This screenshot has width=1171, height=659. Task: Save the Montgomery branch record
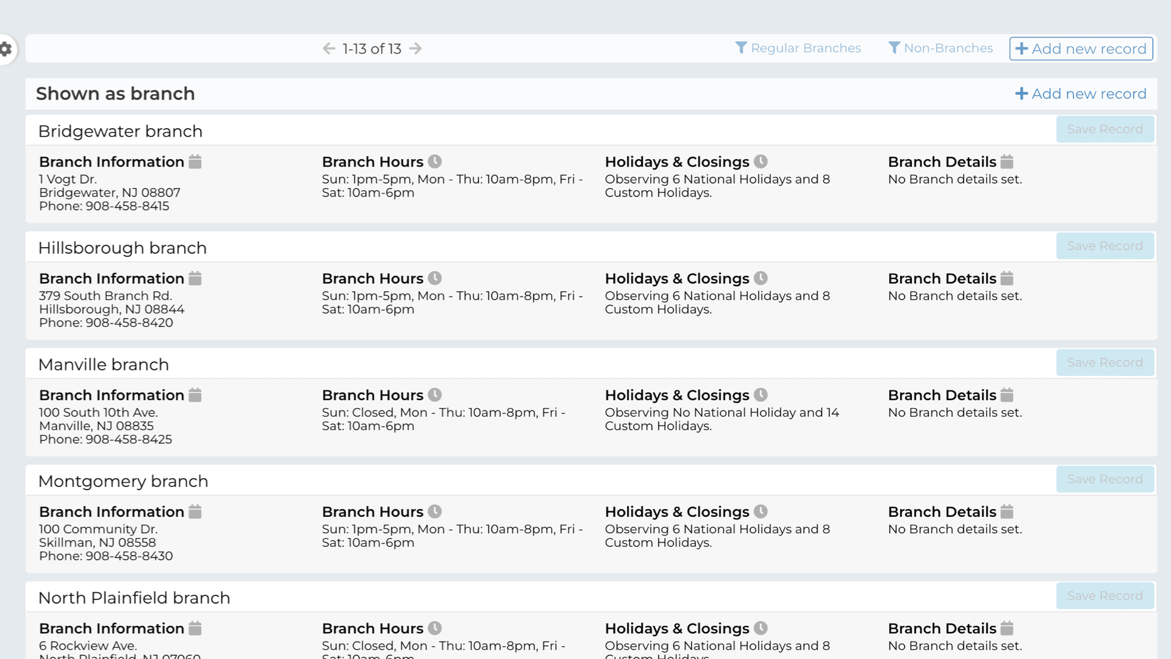(1105, 479)
